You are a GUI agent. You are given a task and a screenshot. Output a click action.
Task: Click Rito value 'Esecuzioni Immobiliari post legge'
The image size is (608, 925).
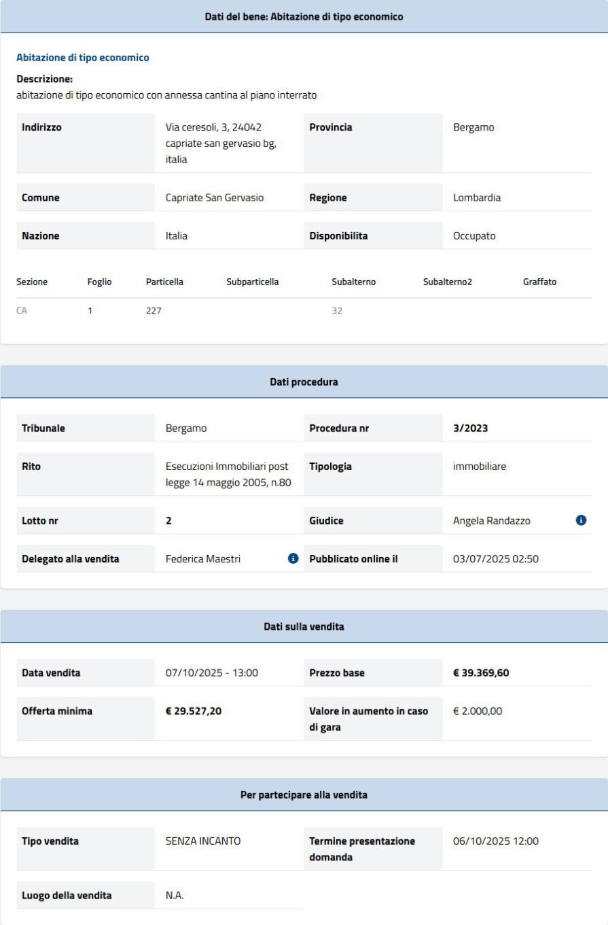pyautogui.click(x=227, y=475)
